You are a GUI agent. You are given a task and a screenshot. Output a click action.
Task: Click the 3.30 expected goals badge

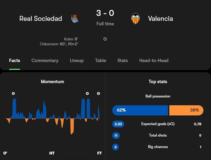click(x=118, y=124)
